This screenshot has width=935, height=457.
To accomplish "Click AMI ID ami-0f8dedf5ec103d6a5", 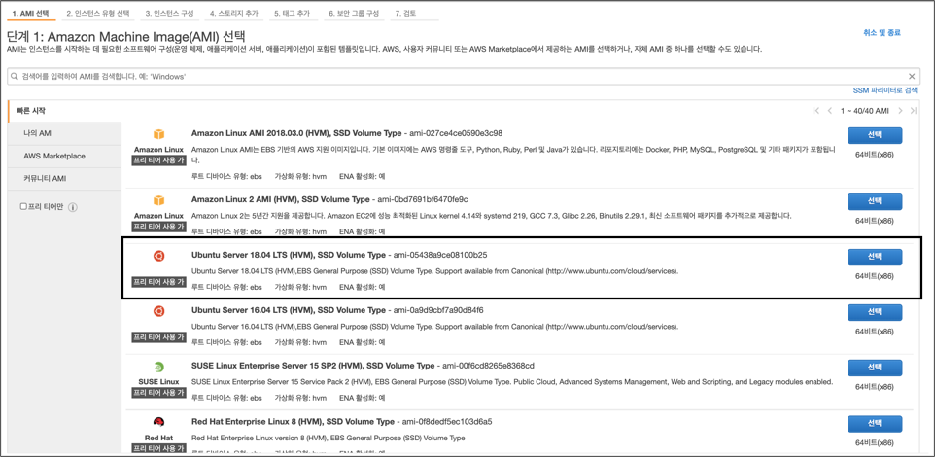I will coord(447,421).
